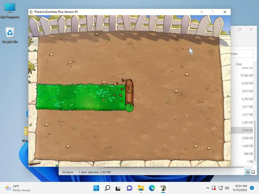Close the File Explorer window behind

coord(251,29)
